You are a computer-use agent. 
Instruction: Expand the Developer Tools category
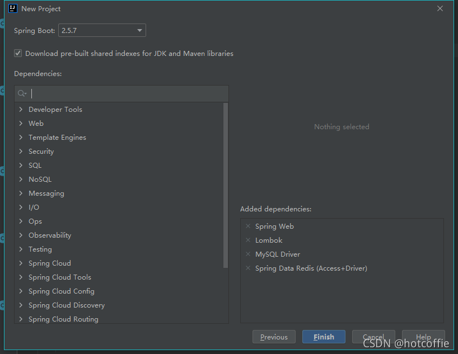(21, 110)
